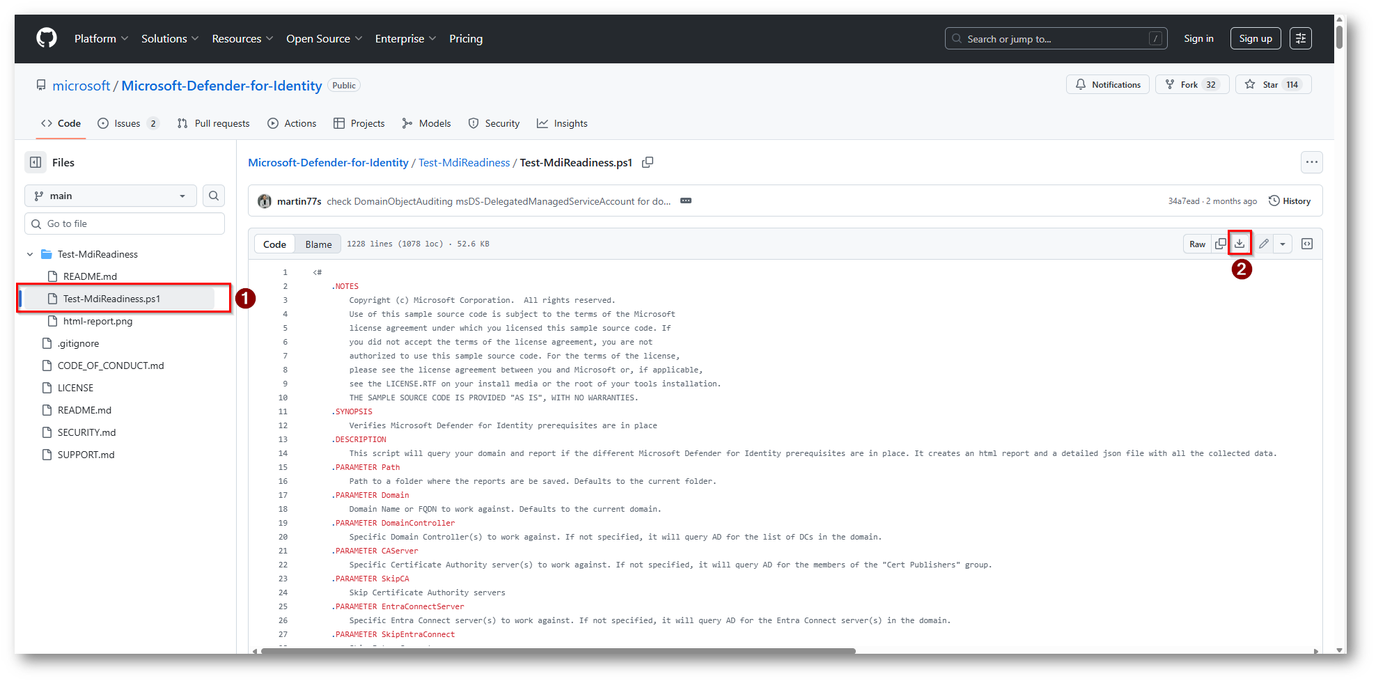Switch to Blame view

318,244
